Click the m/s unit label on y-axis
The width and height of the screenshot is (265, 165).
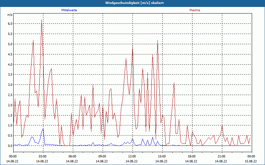pos(10,15)
